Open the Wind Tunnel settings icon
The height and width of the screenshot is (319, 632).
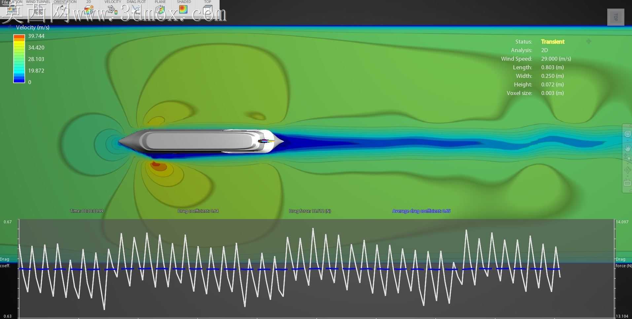(x=38, y=10)
